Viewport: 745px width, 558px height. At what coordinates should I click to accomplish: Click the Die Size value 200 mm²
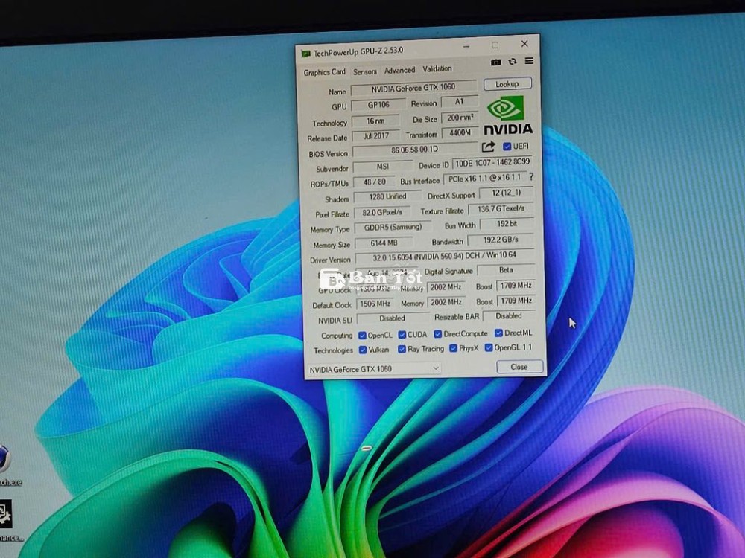[460, 118]
